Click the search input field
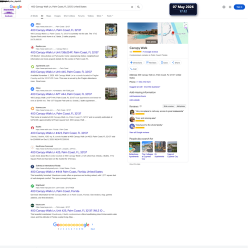Screen dimensions: 250x248 pyautogui.click(x=80, y=7)
